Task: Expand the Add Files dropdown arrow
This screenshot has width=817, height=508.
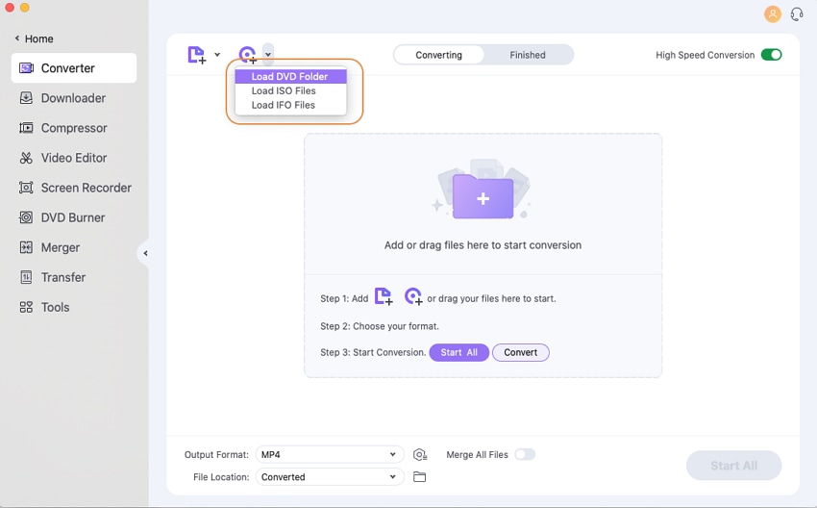Action: [x=217, y=55]
